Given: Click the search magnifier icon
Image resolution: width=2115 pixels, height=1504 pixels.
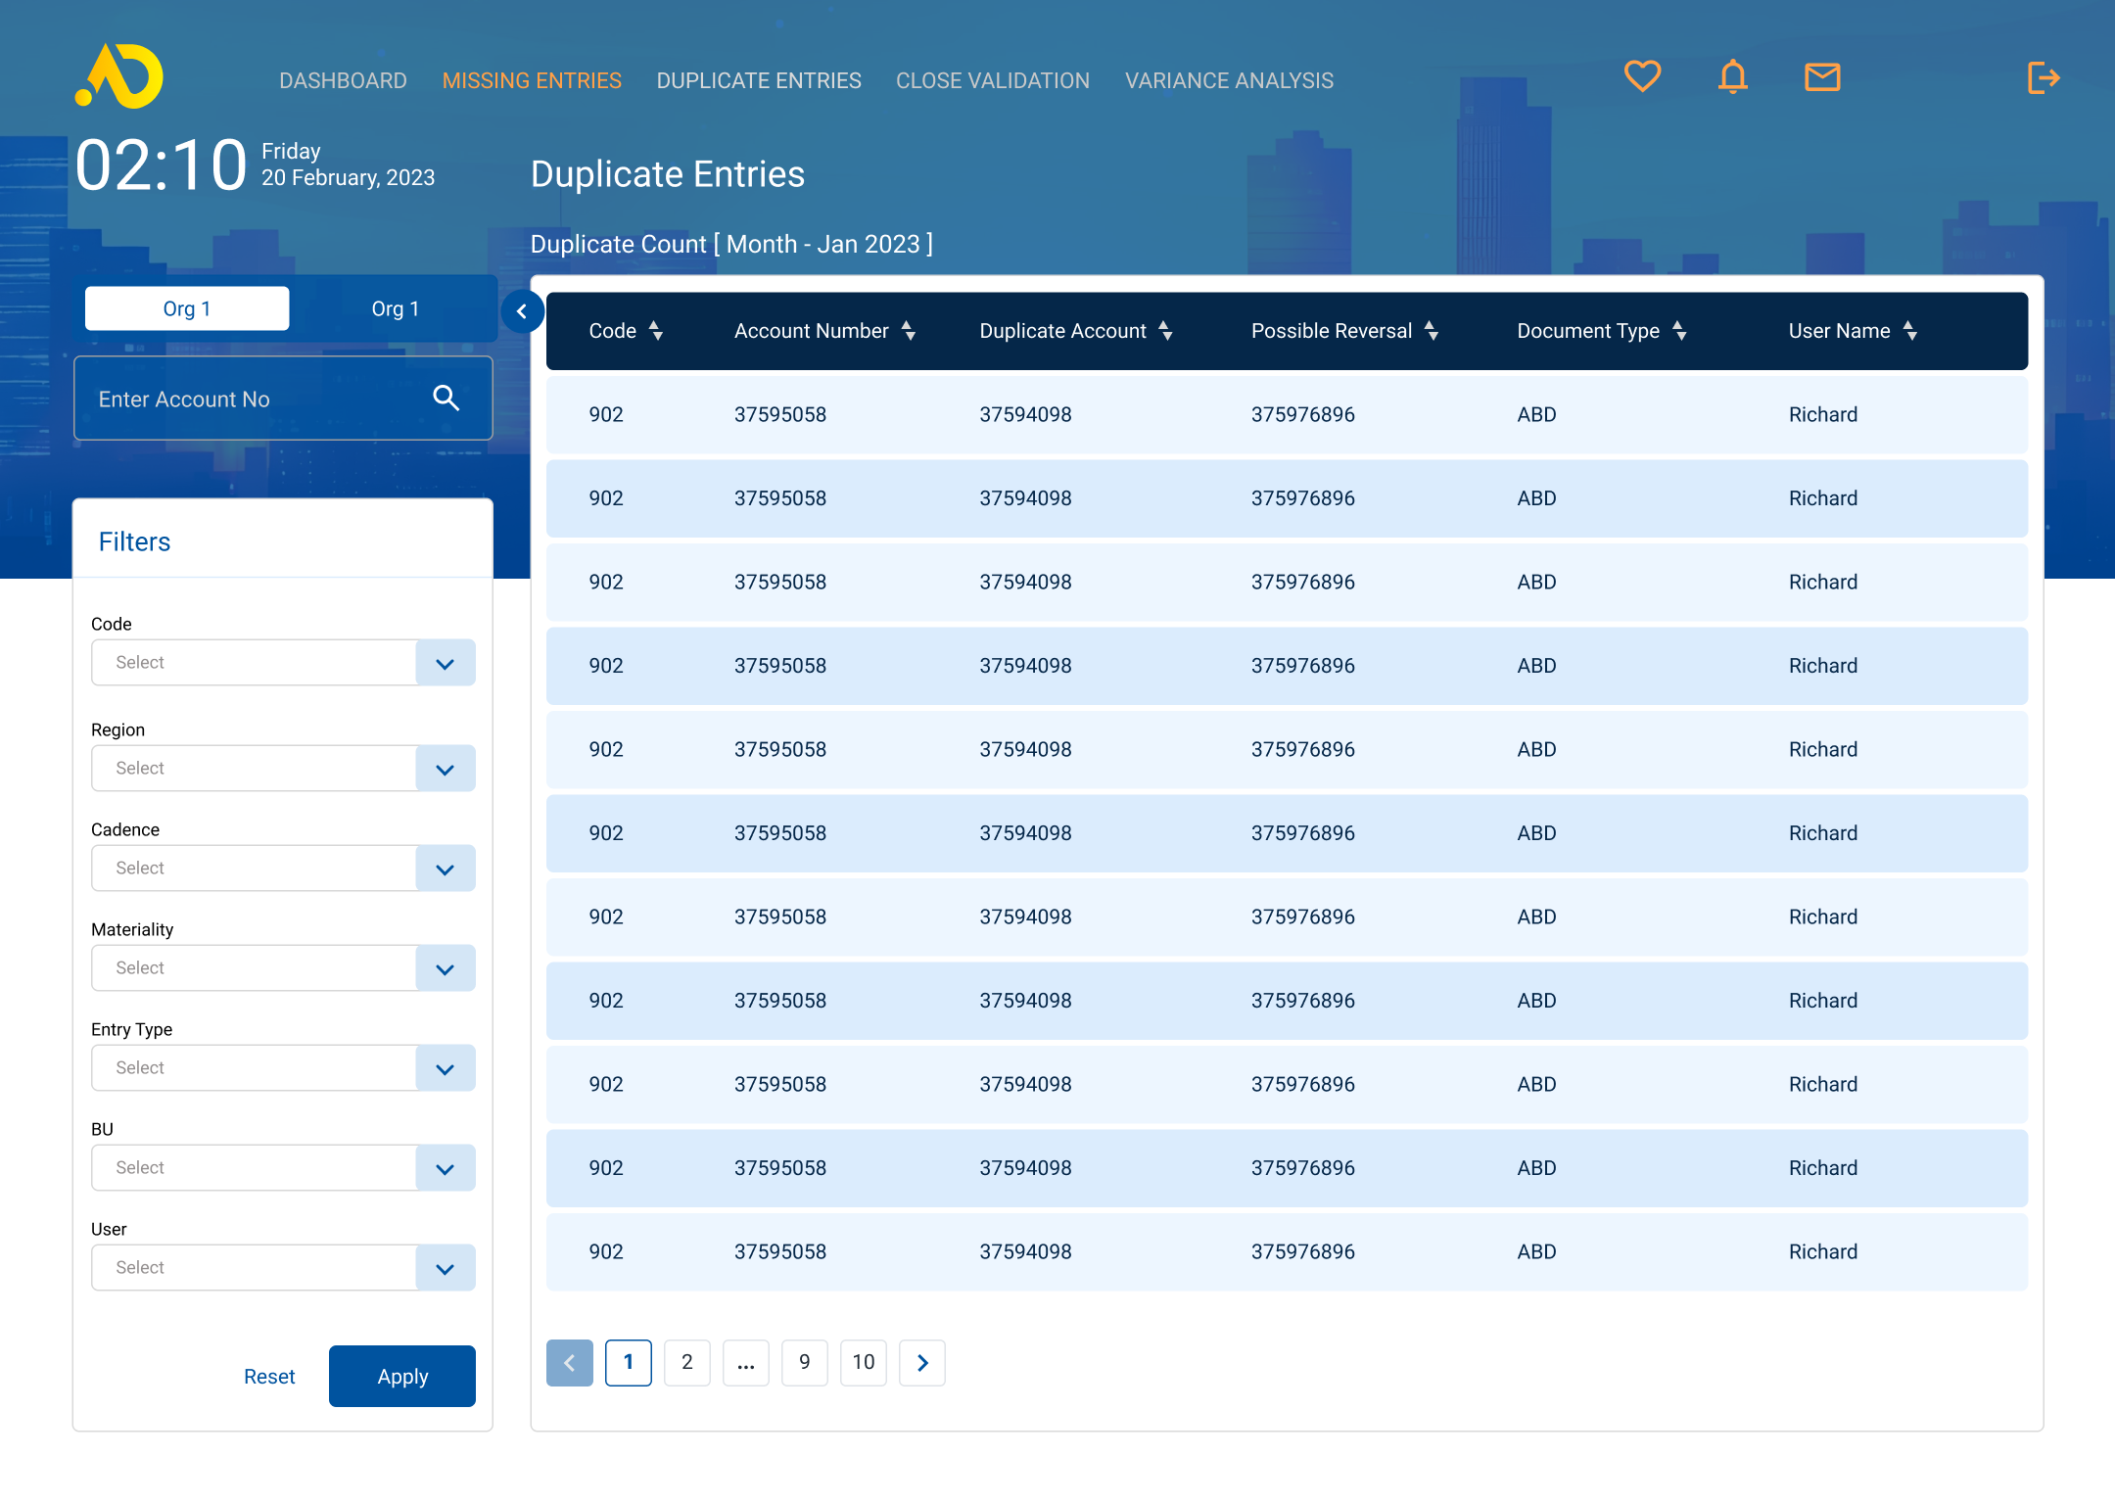Looking at the screenshot, I should 446,398.
